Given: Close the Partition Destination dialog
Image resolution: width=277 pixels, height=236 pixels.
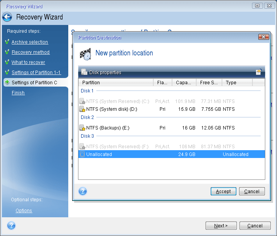Looking at the screenshot, I should [263, 37].
